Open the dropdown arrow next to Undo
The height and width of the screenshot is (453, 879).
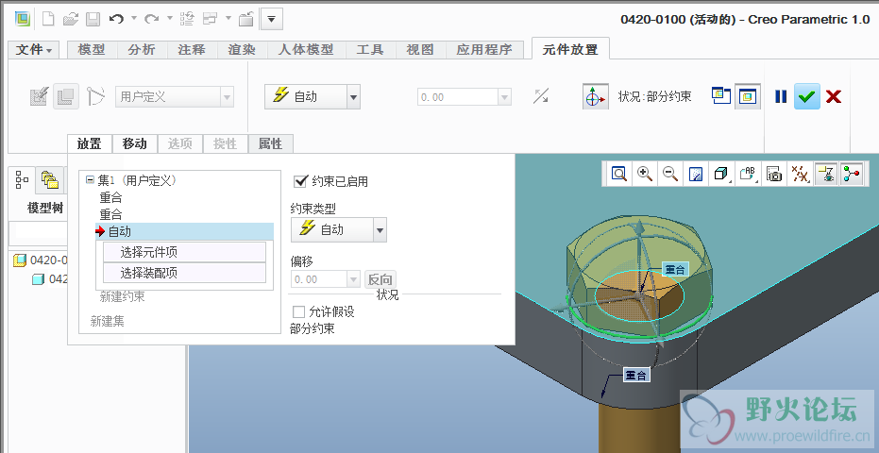click(x=134, y=19)
